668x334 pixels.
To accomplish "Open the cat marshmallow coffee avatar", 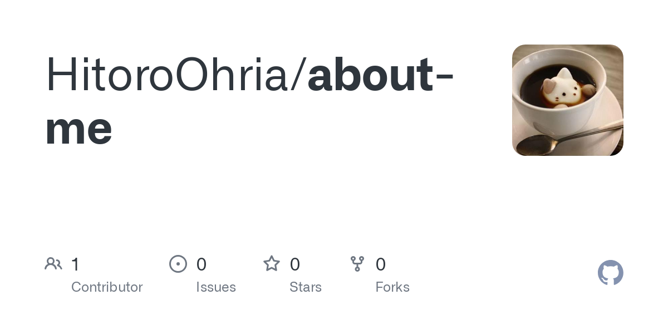I will click(568, 100).
